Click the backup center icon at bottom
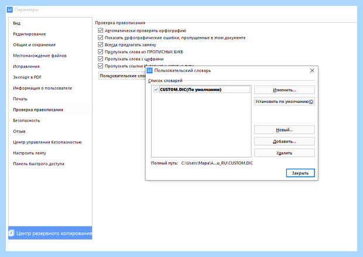This screenshot has height=257, width=363. click(x=12, y=232)
